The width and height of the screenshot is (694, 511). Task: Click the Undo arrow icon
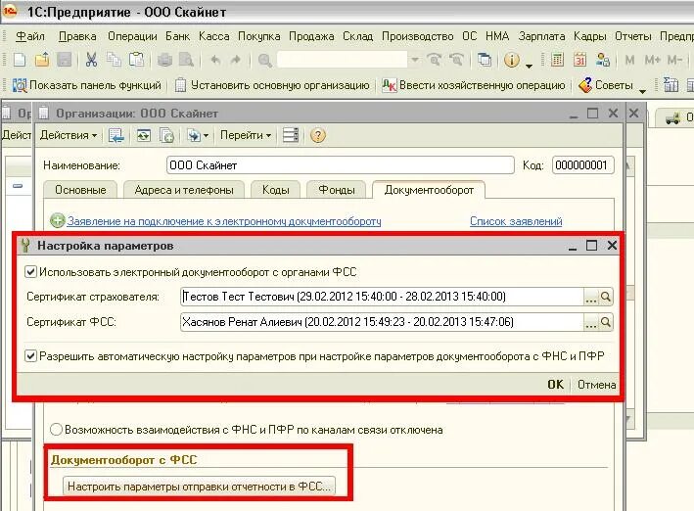coord(215,60)
